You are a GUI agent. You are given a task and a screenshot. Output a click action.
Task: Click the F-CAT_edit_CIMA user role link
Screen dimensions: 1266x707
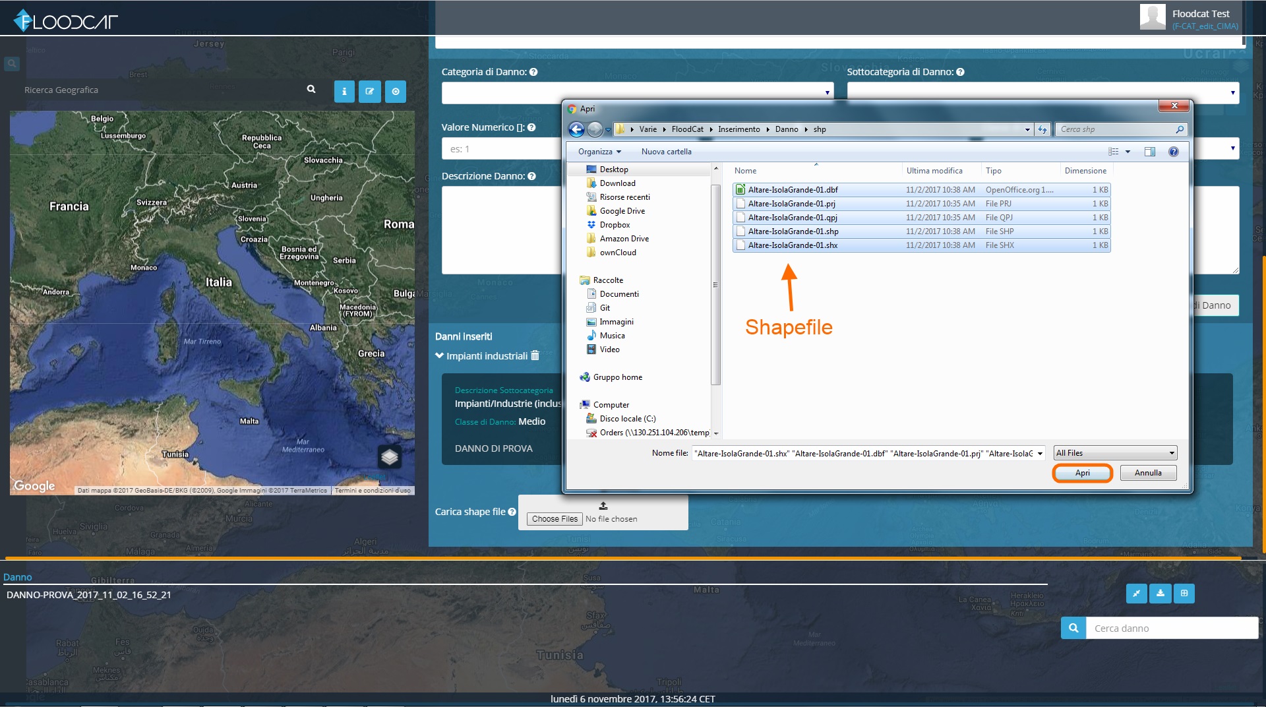[x=1205, y=26]
